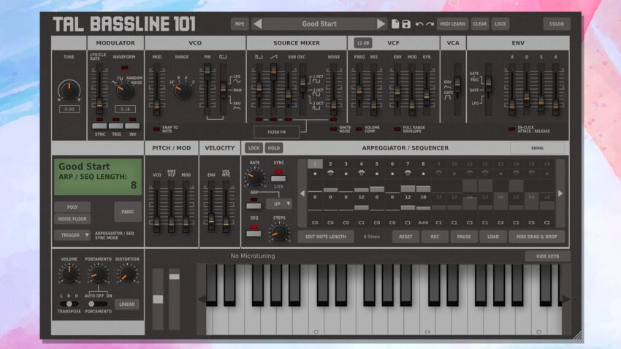Click the PANIC button

coord(128,212)
